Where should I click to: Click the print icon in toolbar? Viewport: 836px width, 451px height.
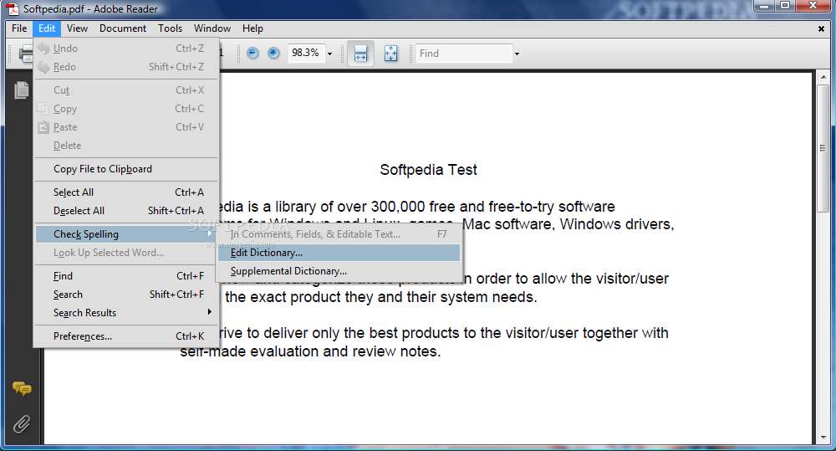(26, 54)
